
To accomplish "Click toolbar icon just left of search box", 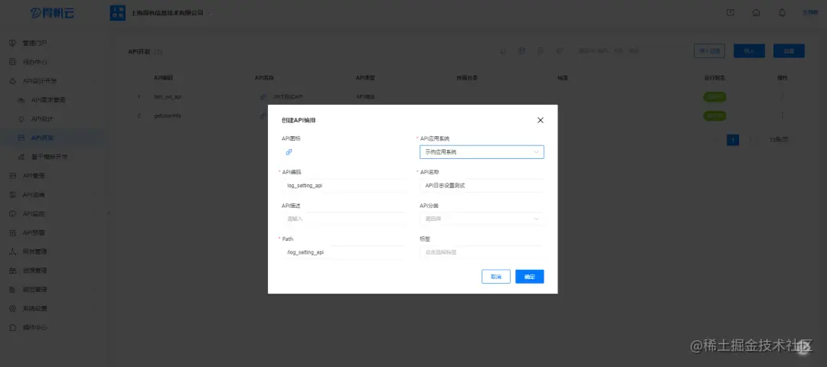I will tap(559, 51).
